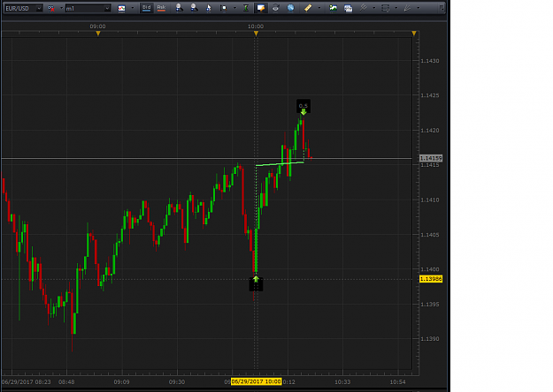Click the toolbar options icon at far right
553x392 pixels.
[x=442, y=8]
